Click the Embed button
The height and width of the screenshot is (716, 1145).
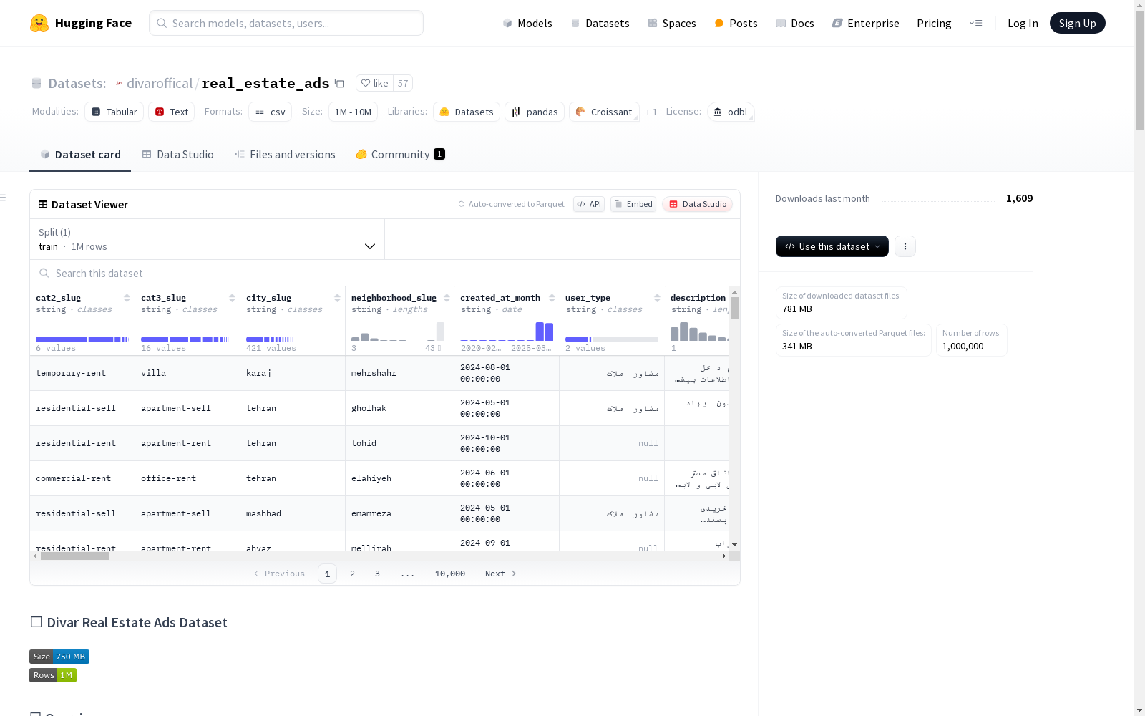[633, 204]
